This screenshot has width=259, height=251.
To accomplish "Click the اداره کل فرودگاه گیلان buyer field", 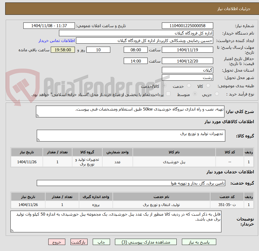I will [136, 33].
